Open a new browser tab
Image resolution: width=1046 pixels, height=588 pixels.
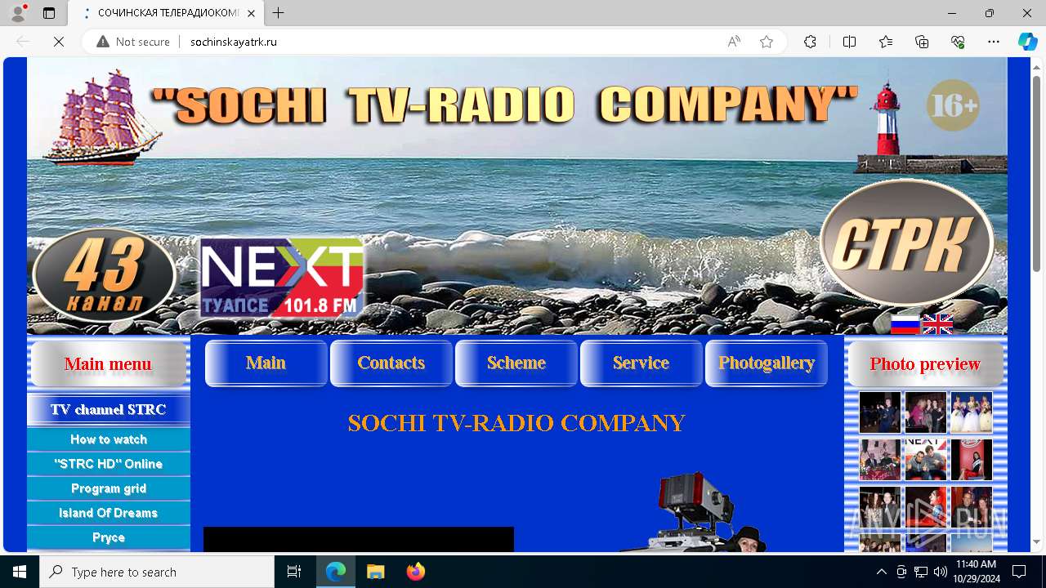279,13
